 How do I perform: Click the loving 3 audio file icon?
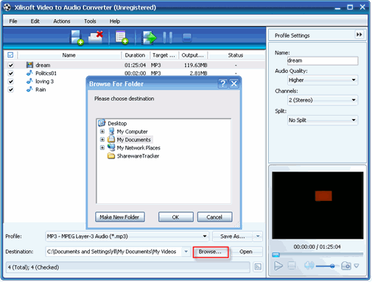point(29,81)
